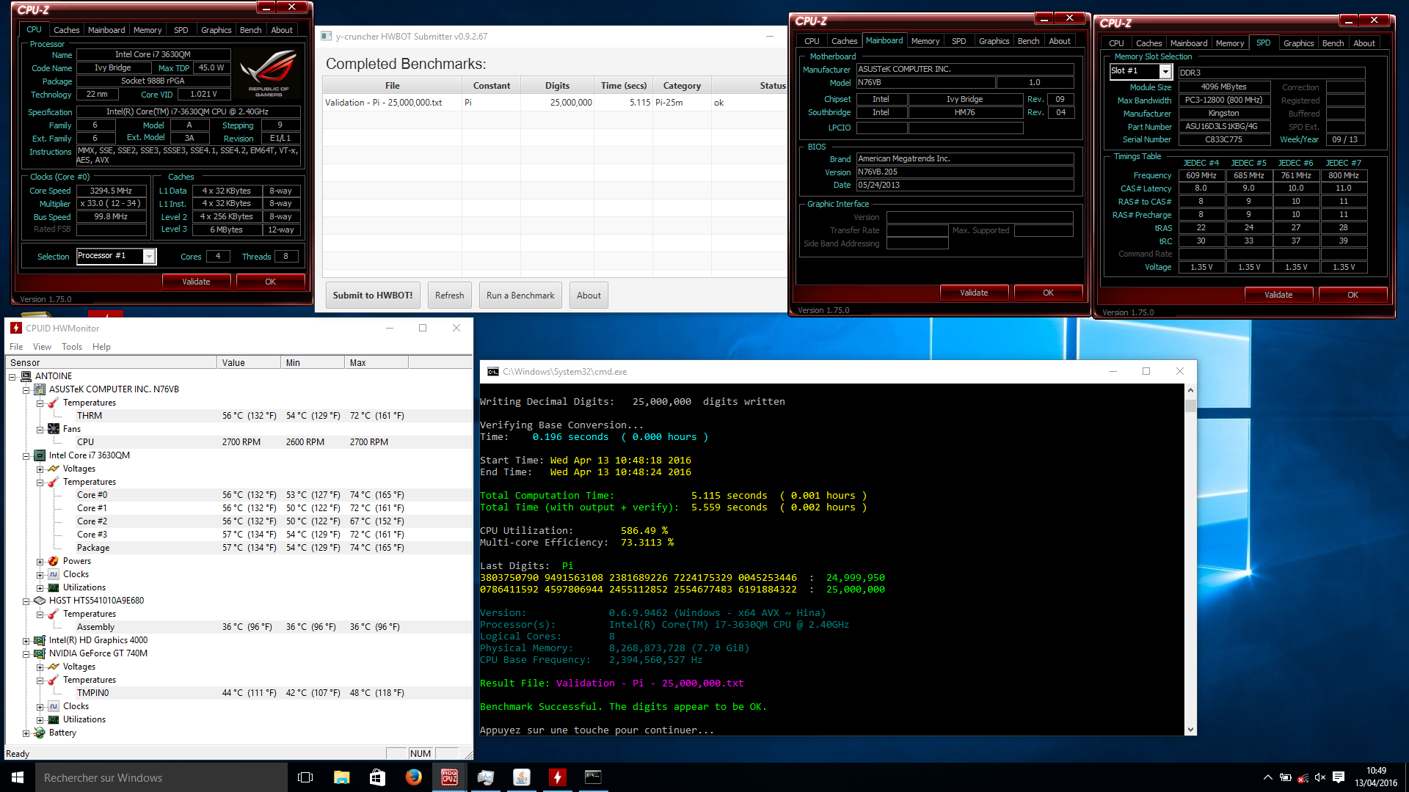Switch to ROG CPU-Z taskbar icon
1409x792 pixels.
449,777
